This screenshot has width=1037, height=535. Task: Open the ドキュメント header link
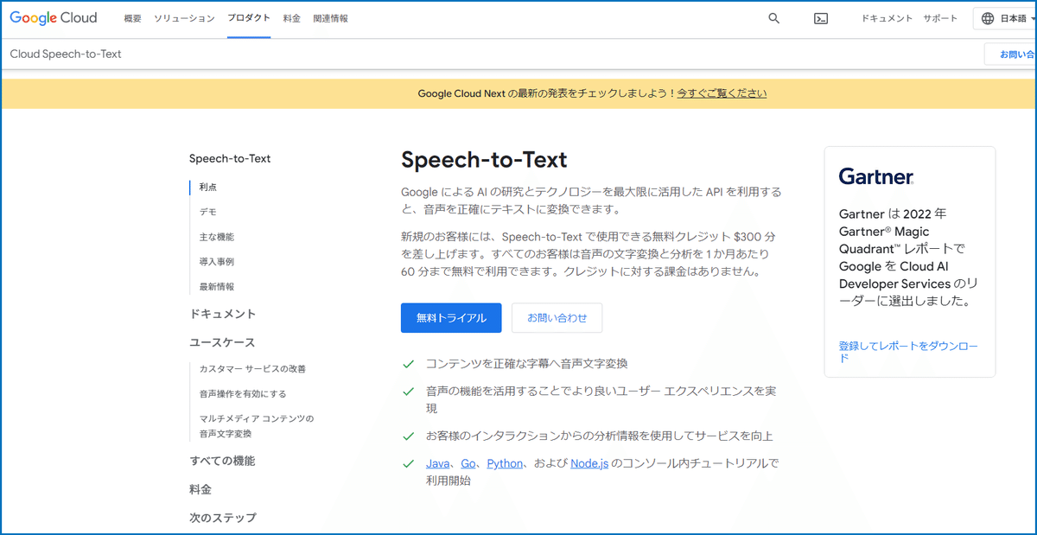(887, 18)
